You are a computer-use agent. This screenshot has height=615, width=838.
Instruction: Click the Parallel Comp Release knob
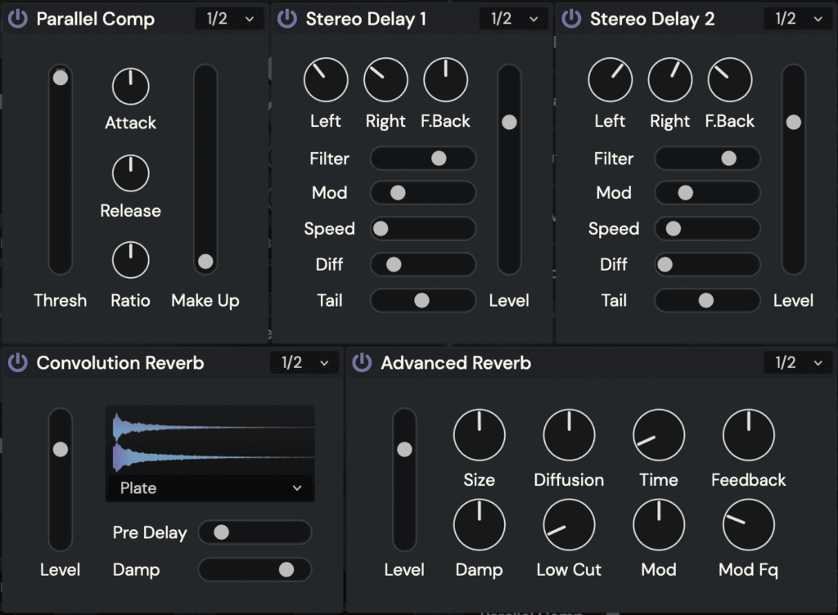pyautogui.click(x=130, y=173)
